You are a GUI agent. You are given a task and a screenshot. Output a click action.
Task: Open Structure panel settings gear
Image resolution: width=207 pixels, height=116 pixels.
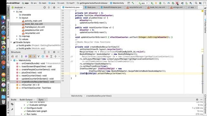coord(54,52)
